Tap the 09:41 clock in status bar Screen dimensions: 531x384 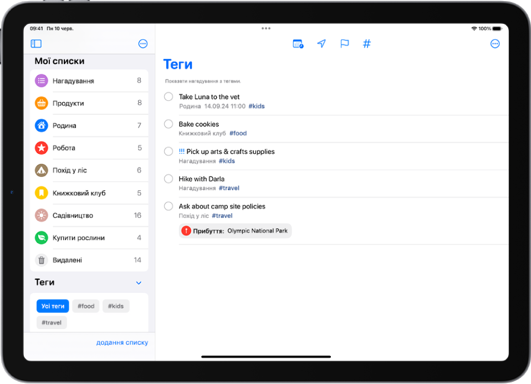coord(36,28)
